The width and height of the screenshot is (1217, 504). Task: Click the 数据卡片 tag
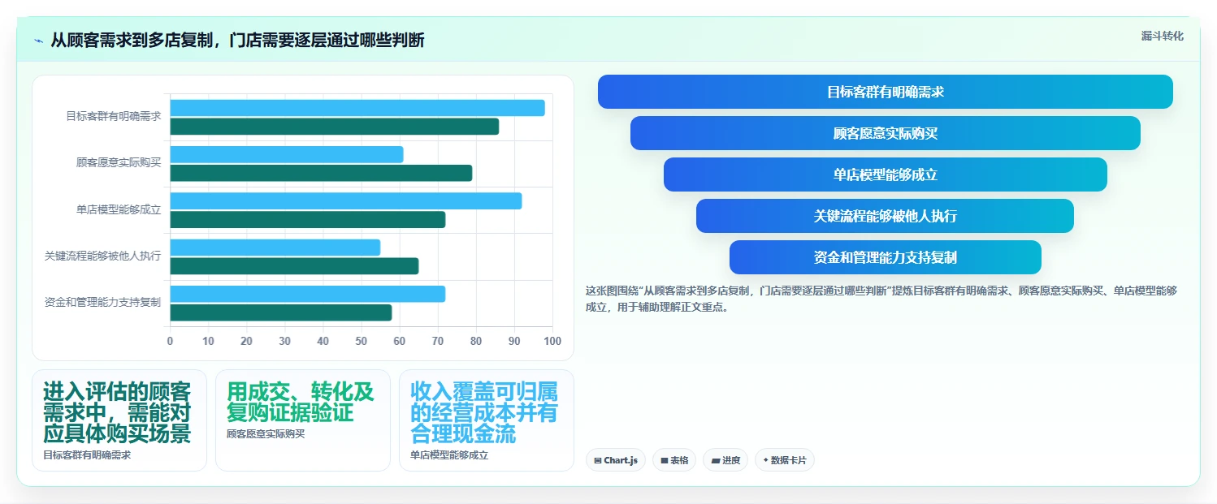pos(785,460)
